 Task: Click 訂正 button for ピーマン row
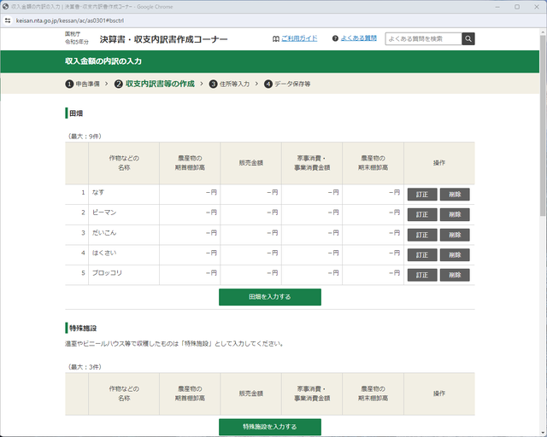coord(422,215)
